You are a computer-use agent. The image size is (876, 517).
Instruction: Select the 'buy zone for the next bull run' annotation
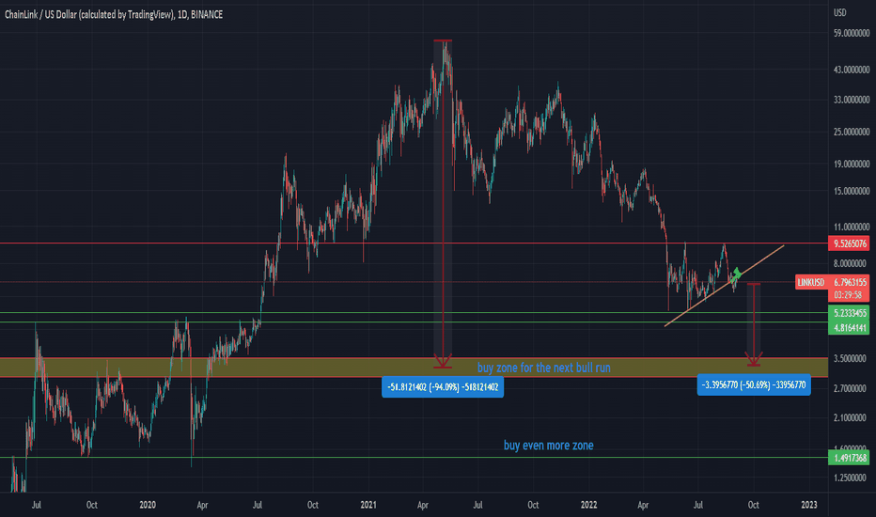coord(543,368)
